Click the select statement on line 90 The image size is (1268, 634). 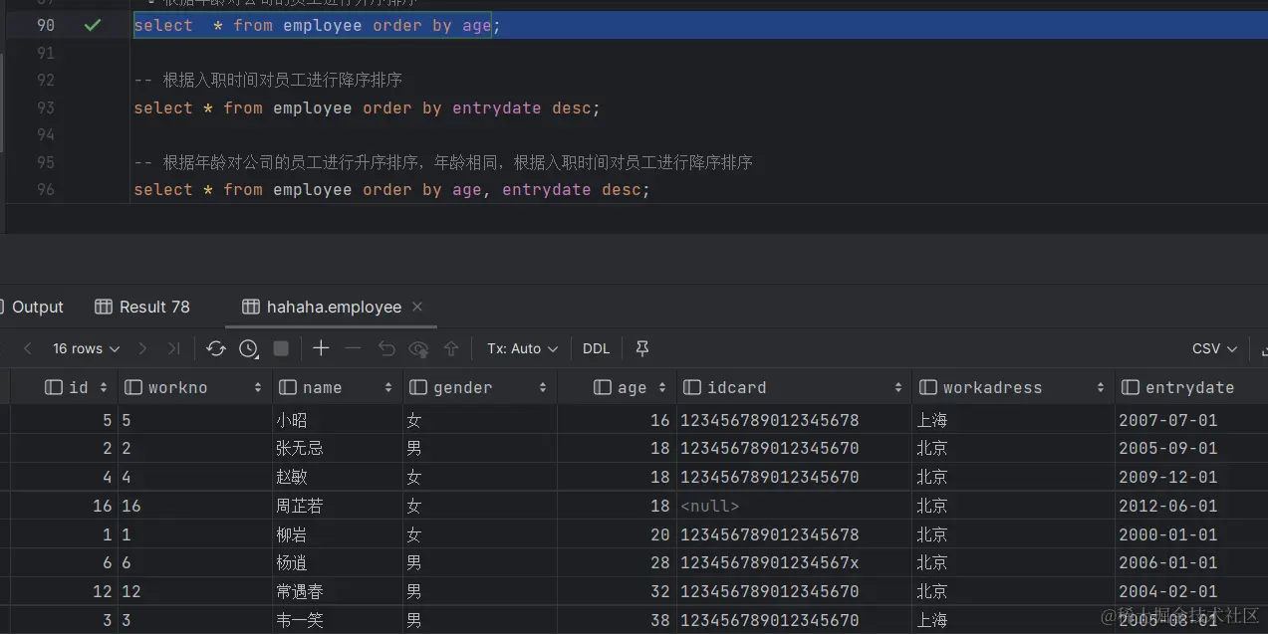point(317,26)
